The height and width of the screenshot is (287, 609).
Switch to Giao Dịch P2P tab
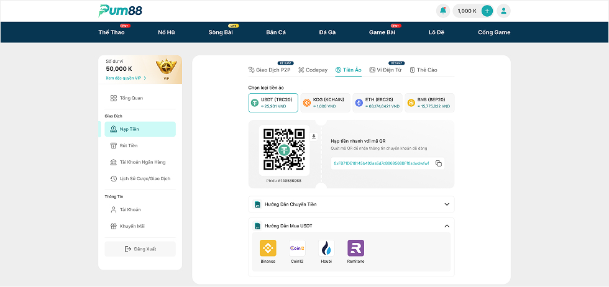point(269,70)
